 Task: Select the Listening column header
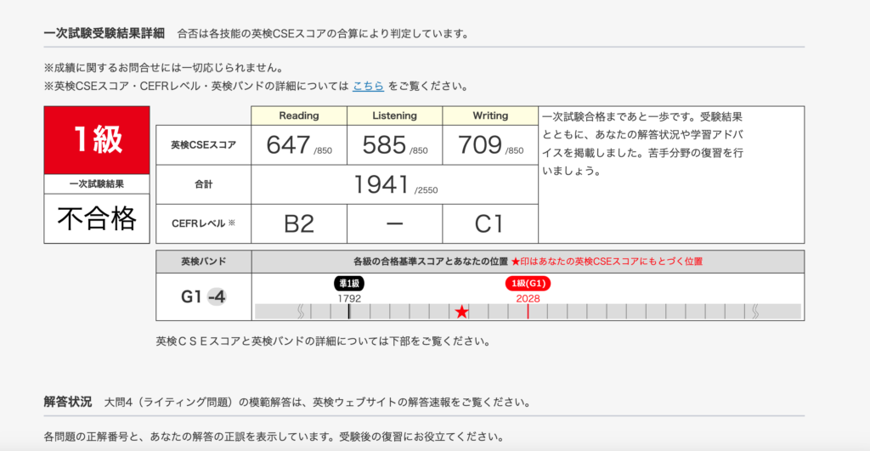click(394, 116)
